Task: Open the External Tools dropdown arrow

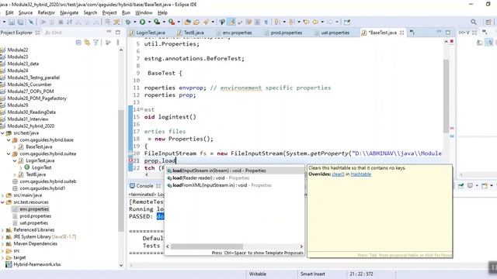Action: pyautogui.click(x=179, y=22)
